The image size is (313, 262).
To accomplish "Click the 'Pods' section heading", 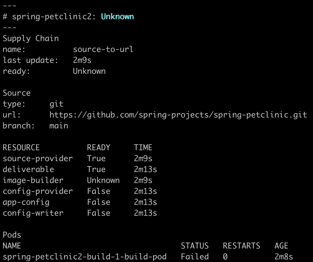I will point(12,235).
